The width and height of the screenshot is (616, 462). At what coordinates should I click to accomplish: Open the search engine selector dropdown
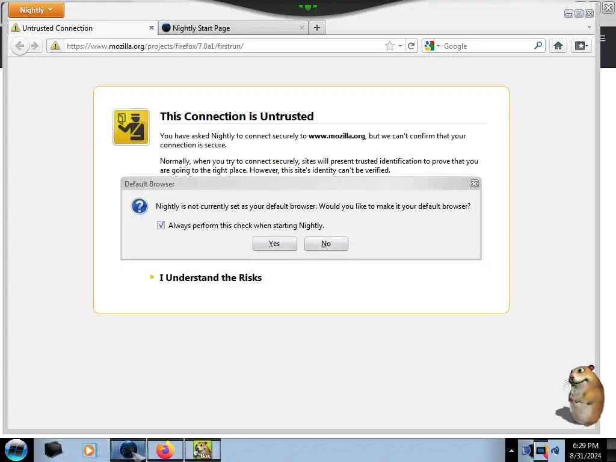click(433, 46)
